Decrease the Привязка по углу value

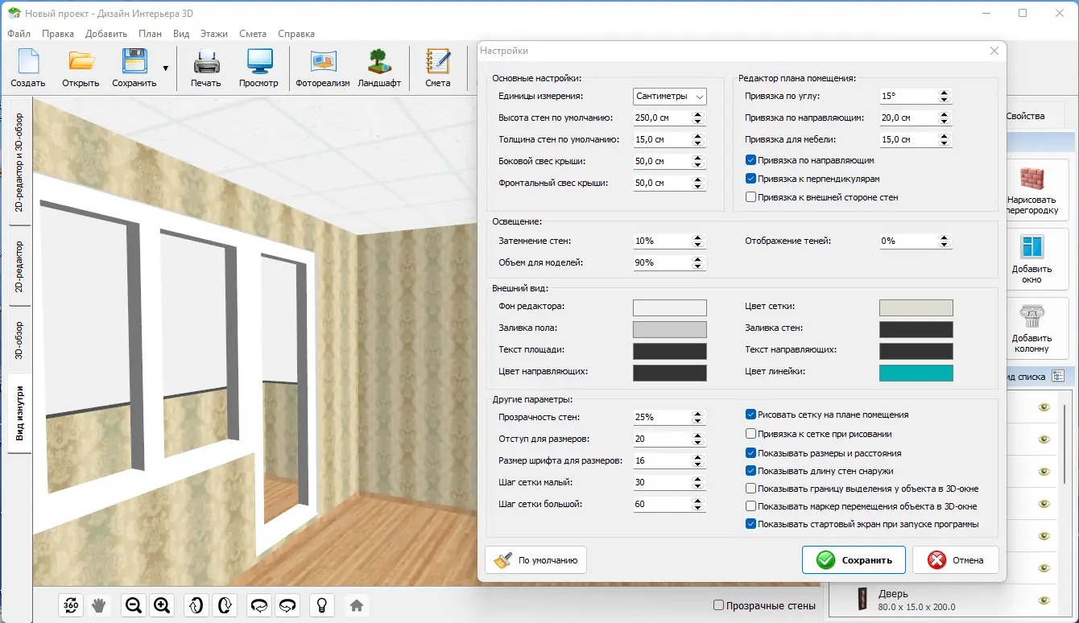[945, 100]
